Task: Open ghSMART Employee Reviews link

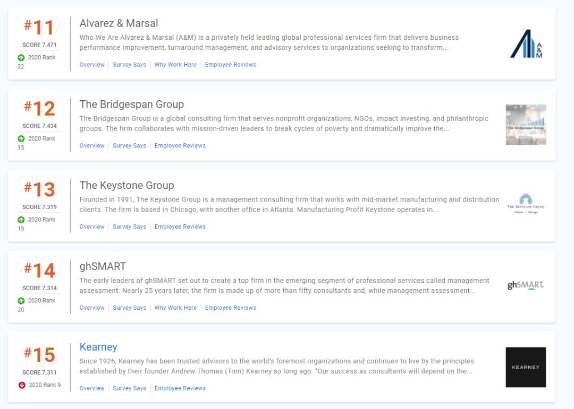Action: pyautogui.click(x=230, y=308)
